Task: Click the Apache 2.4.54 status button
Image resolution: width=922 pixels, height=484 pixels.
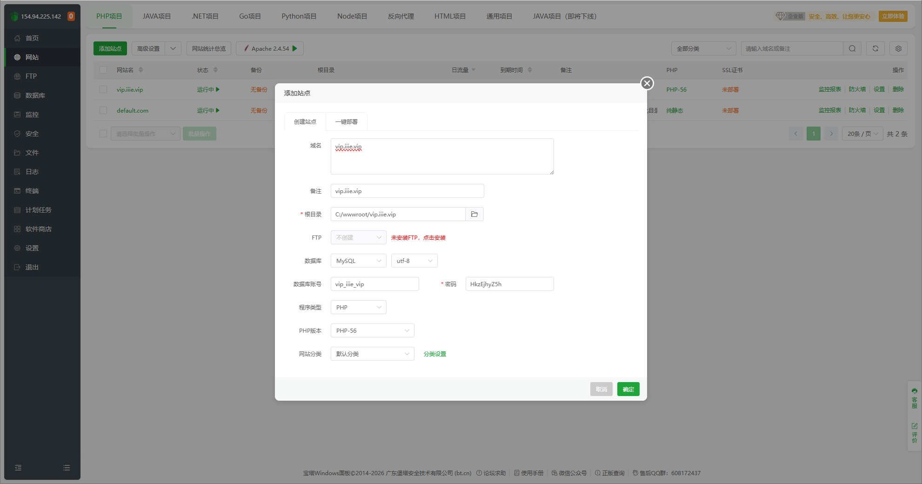Action: [270, 48]
